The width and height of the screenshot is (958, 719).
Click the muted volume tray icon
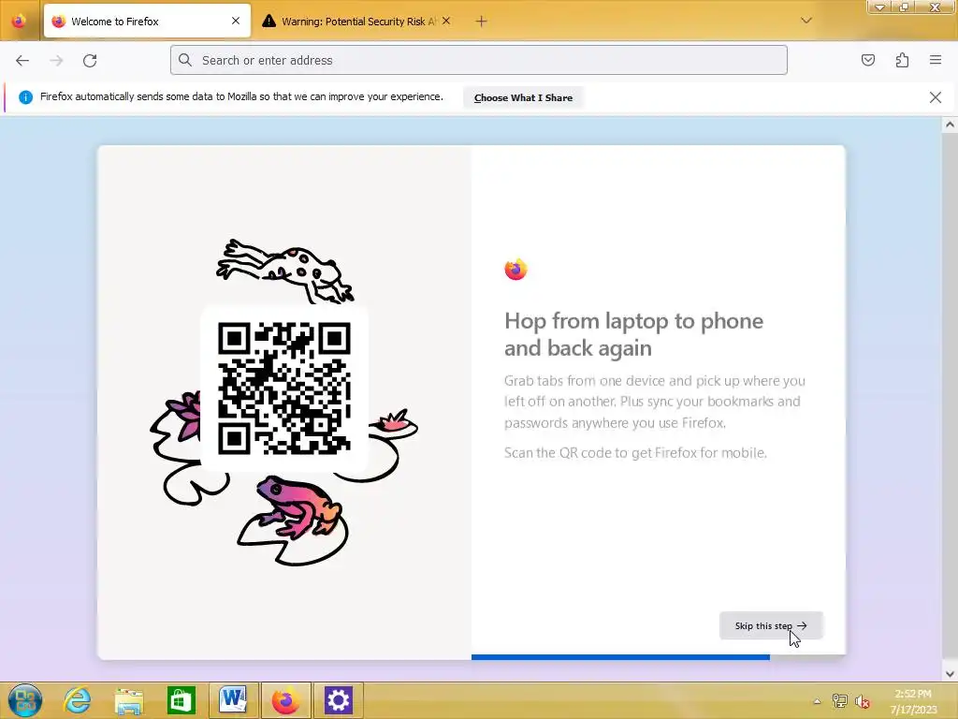click(862, 701)
